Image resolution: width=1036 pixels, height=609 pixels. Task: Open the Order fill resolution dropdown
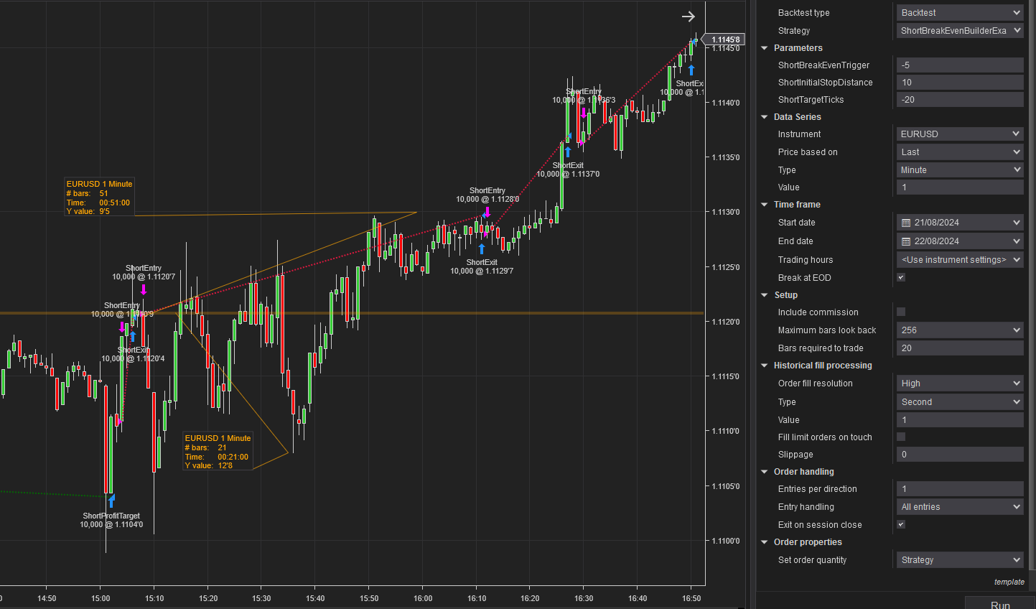click(960, 383)
